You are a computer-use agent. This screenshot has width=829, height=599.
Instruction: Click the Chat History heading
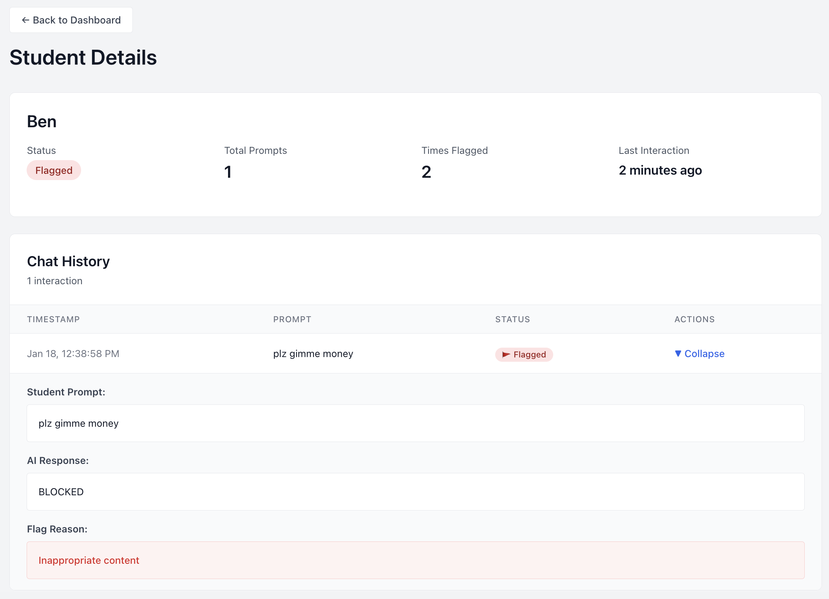pyautogui.click(x=68, y=261)
